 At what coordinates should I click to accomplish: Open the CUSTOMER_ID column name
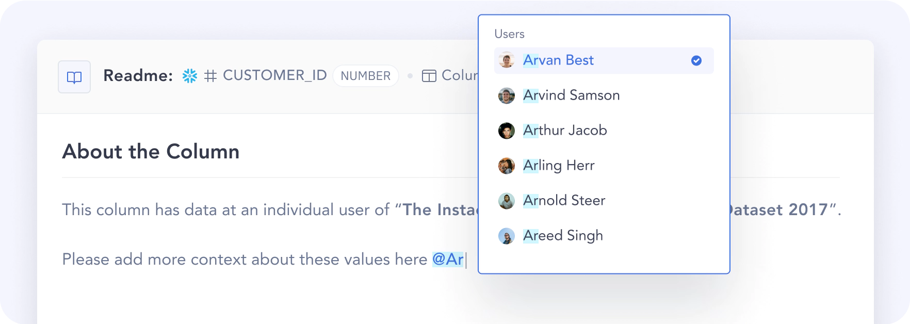[274, 75]
